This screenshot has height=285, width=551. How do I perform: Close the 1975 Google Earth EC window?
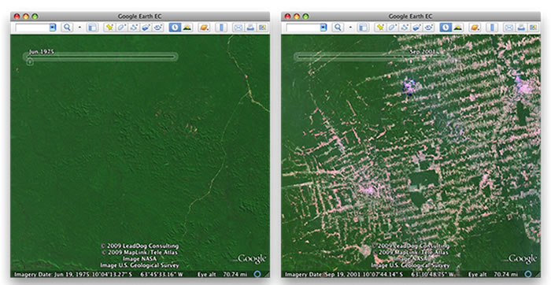click(x=17, y=17)
